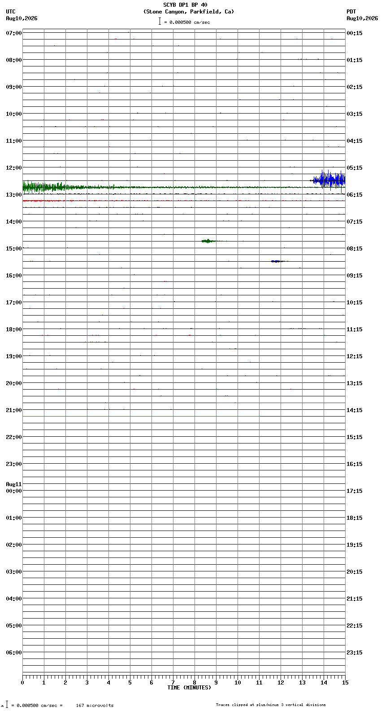The height and width of the screenshot is (711, 381).
Task: Select the UTC header label
Action: point(11,12)
